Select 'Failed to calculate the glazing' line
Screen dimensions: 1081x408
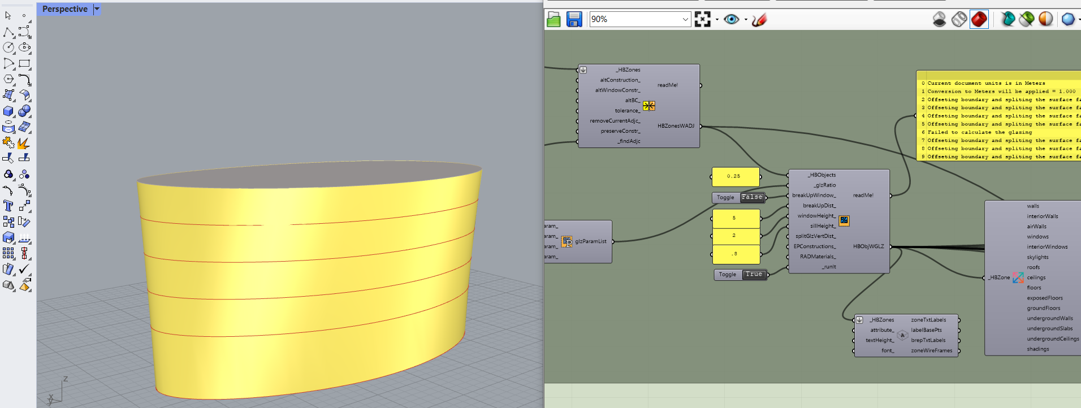point(979,132)
